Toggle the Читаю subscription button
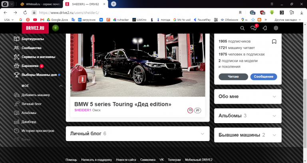Viewport: 307px width, 163px height. 233,77
